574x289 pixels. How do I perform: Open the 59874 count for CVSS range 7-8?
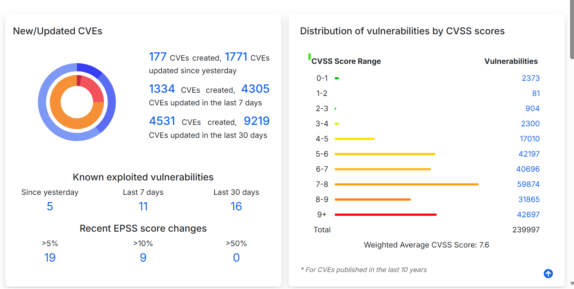coord(528,184)
